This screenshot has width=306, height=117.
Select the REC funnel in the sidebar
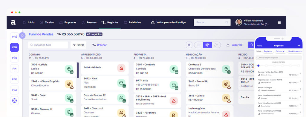(14, 79)
